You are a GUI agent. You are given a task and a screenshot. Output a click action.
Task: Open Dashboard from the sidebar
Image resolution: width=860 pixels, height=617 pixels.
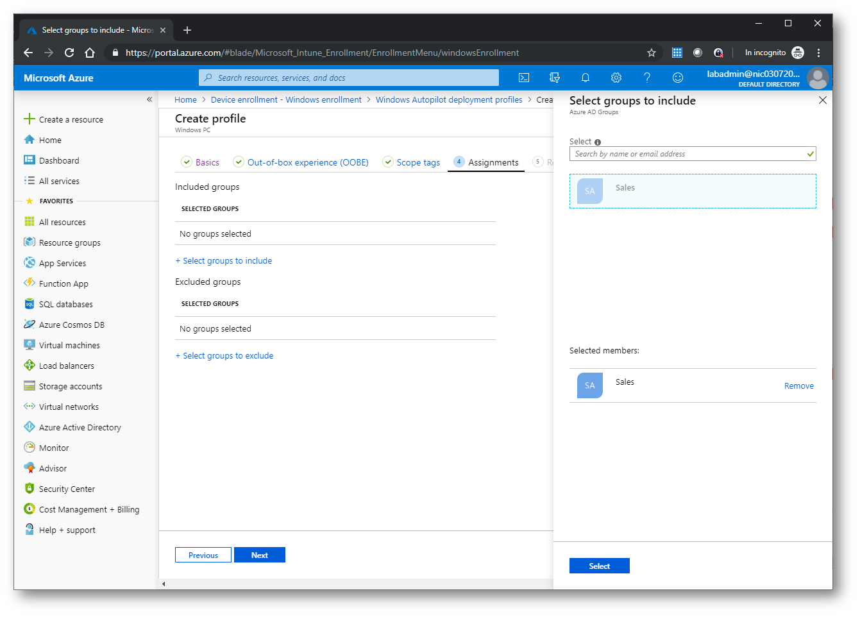coord(59,160)
